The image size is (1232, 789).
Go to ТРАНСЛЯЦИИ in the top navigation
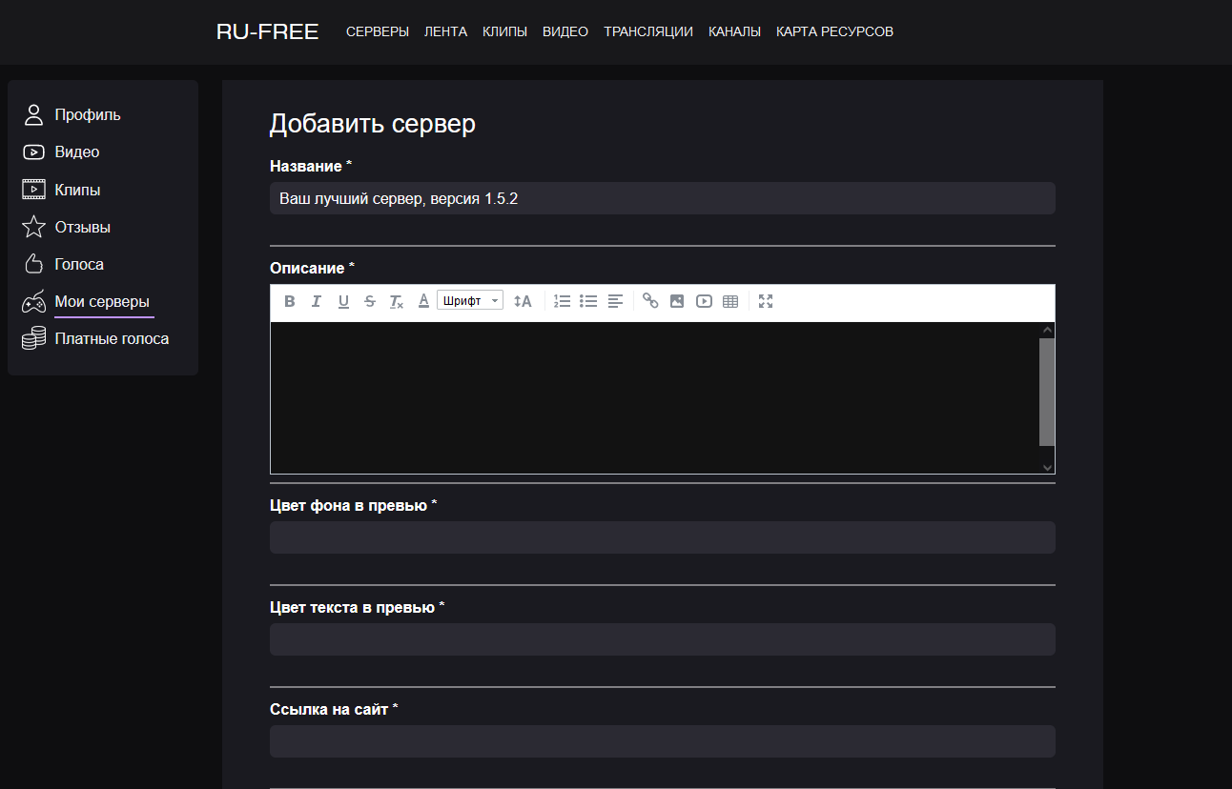648,31
